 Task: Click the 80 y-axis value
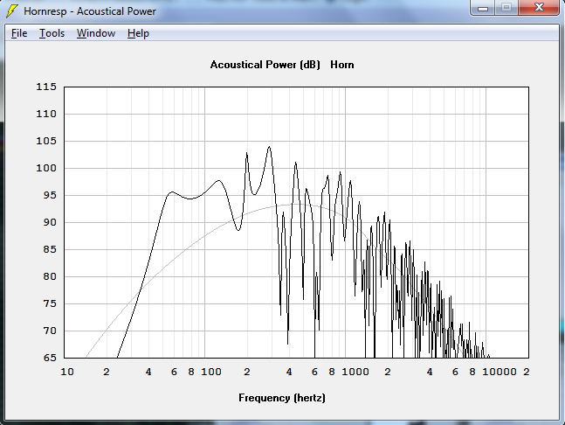[50, 276]
